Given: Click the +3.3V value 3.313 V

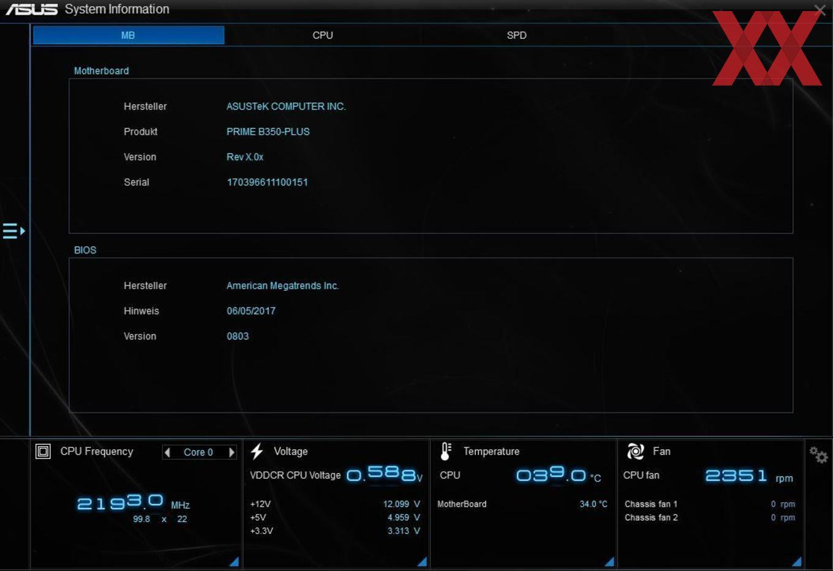Looking at the screenshot, I should click(404, 531).
